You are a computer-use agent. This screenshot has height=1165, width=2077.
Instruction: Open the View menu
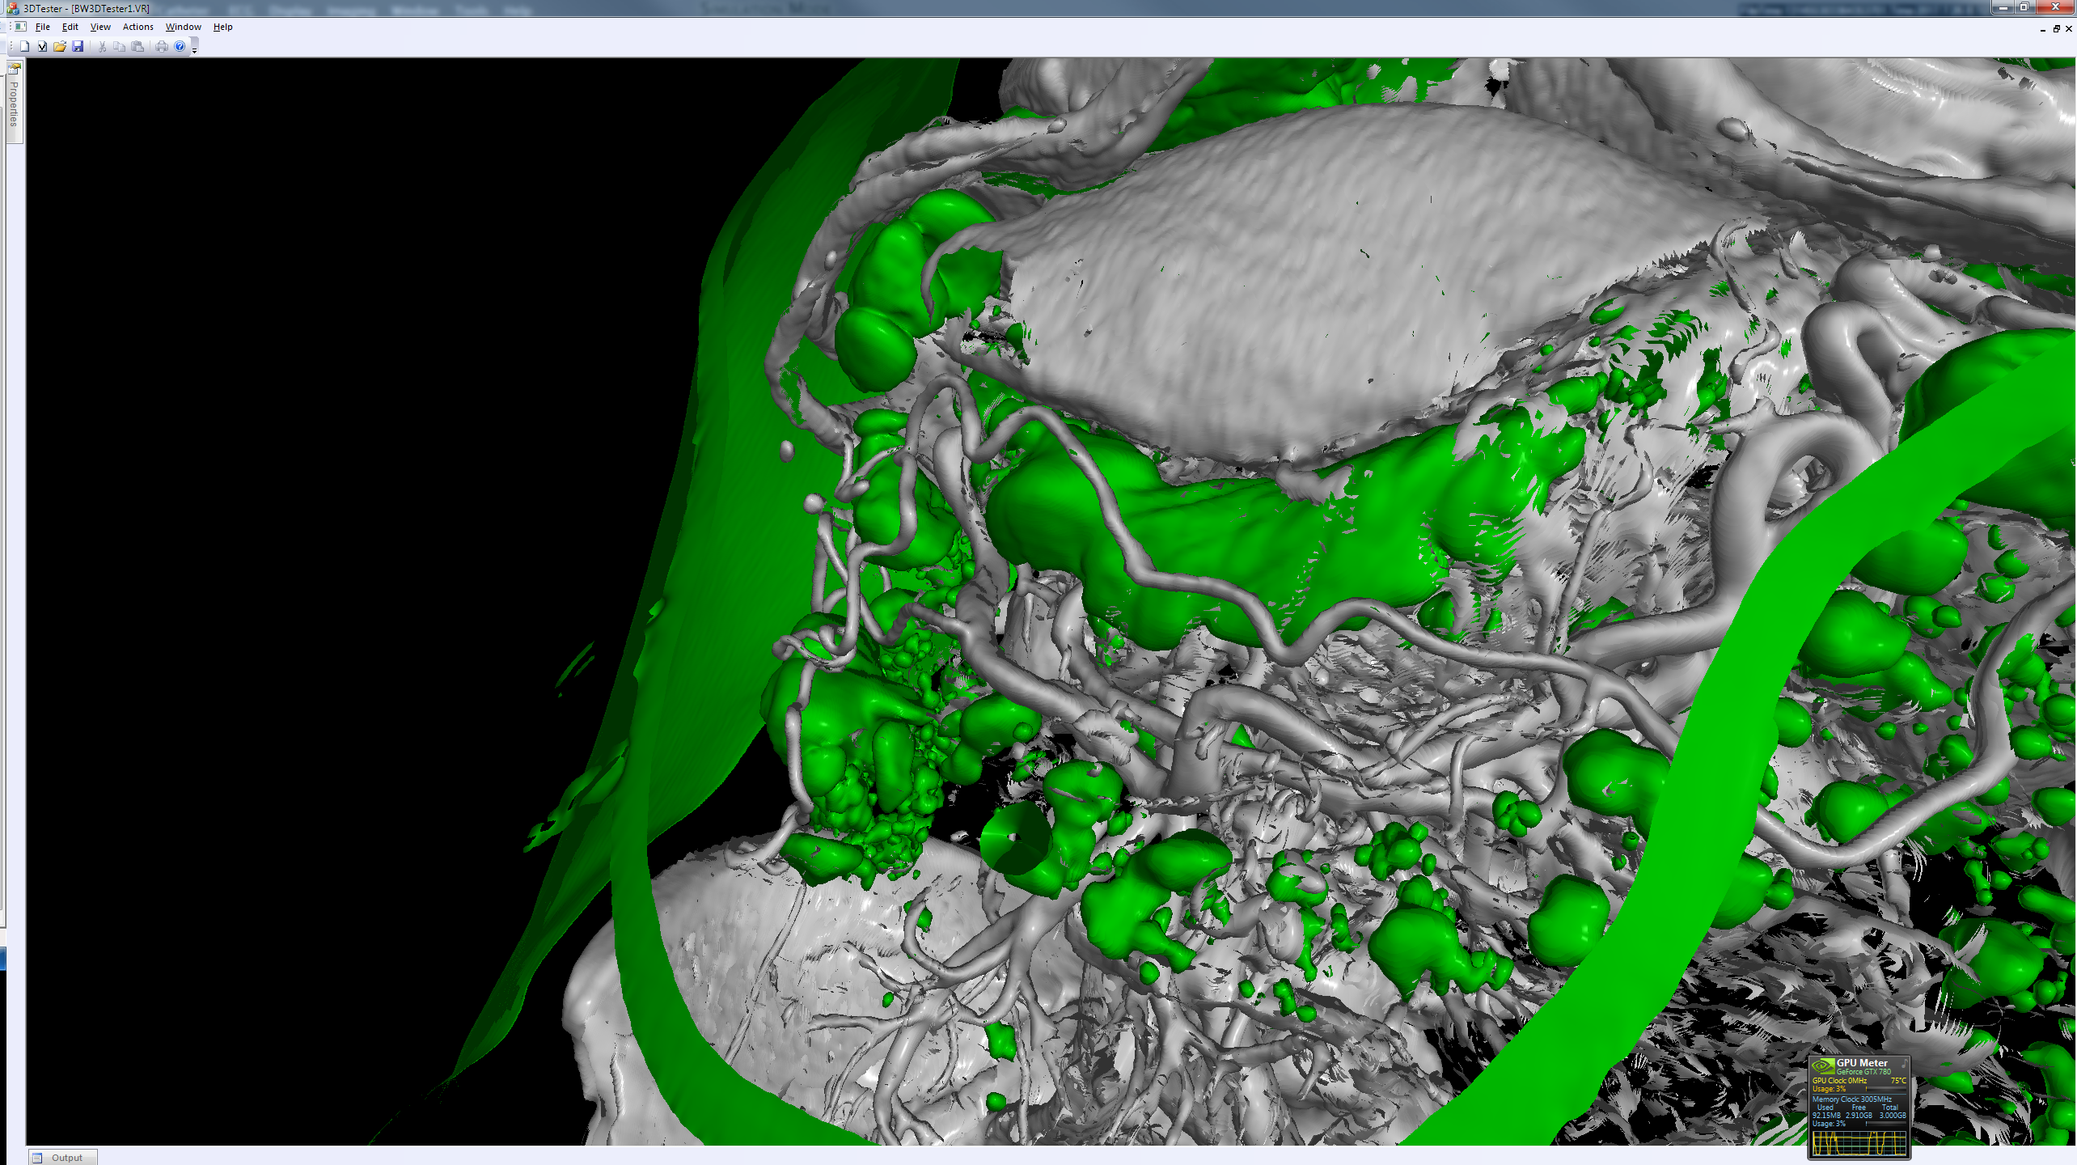[100, 27]
